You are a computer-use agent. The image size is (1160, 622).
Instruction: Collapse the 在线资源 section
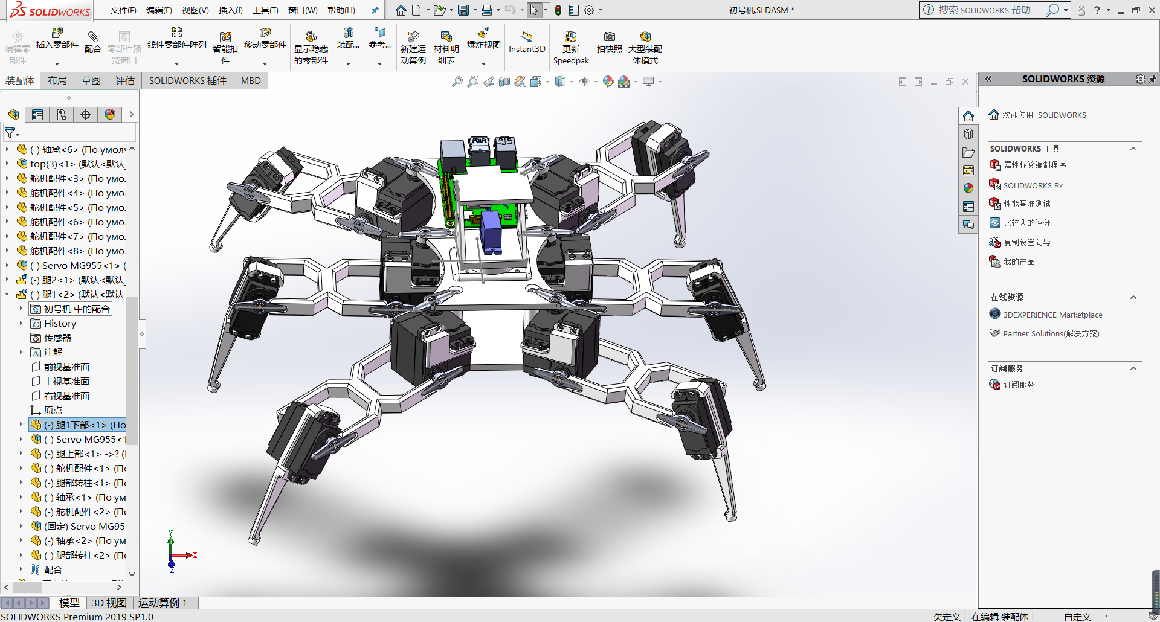[1133, 297]
